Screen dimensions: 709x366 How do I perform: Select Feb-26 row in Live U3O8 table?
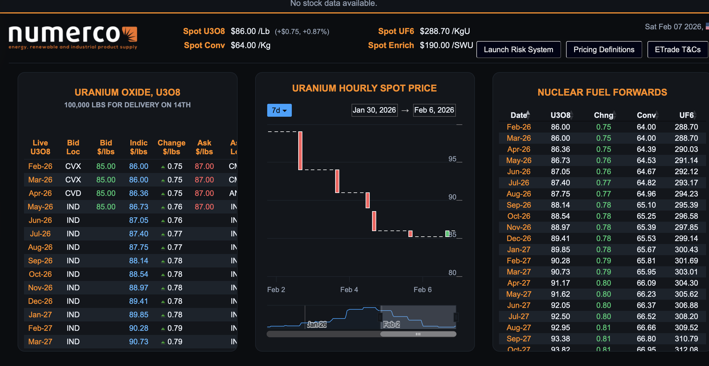[40, 166]
